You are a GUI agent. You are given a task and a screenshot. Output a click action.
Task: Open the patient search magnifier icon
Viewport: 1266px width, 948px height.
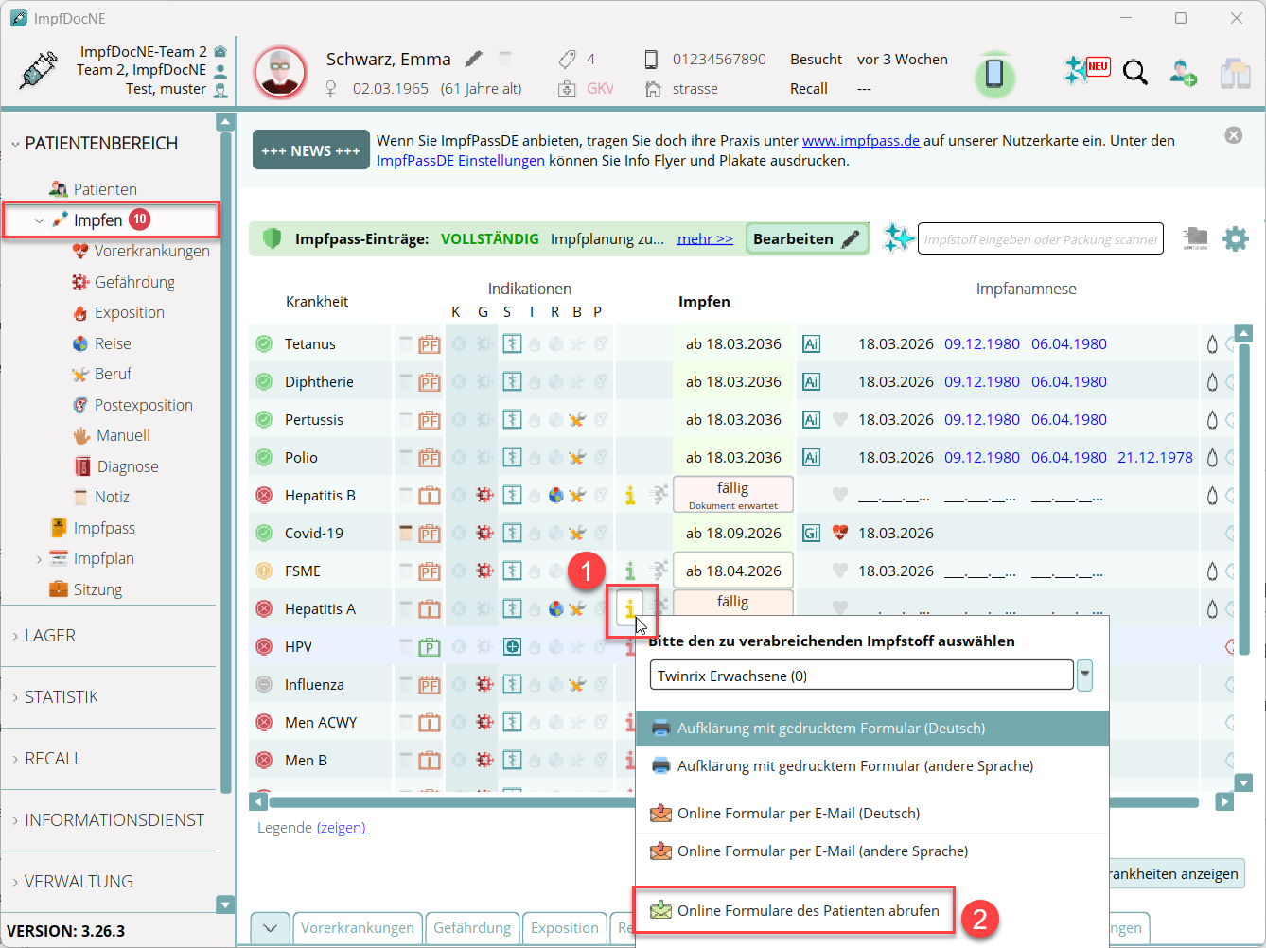[x=1134, y=73]
